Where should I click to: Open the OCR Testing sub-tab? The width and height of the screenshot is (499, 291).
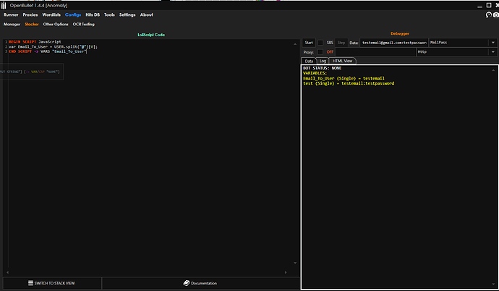(x=84, y=24)
